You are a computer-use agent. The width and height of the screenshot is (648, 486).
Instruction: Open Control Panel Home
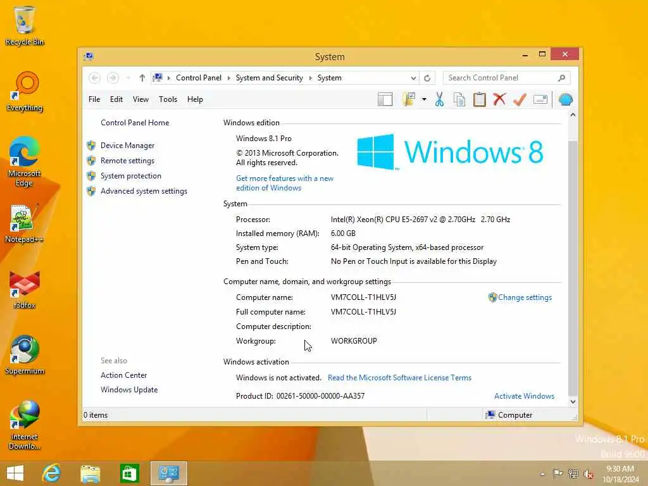tap(135, 123)
